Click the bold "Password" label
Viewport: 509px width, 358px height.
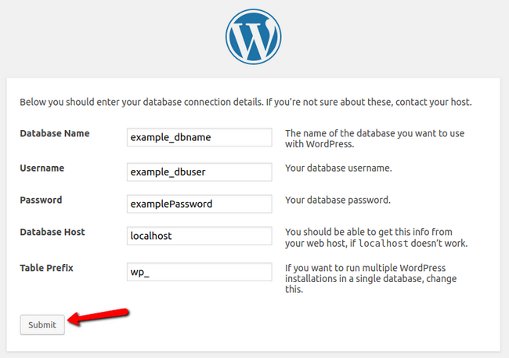[x=41, y=200]
